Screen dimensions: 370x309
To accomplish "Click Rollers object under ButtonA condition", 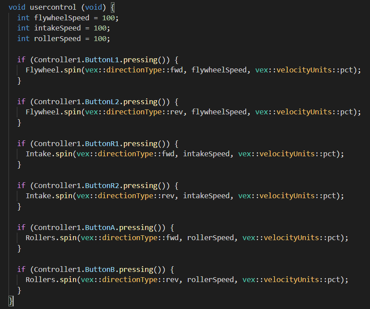I will (x=40, y=238).
